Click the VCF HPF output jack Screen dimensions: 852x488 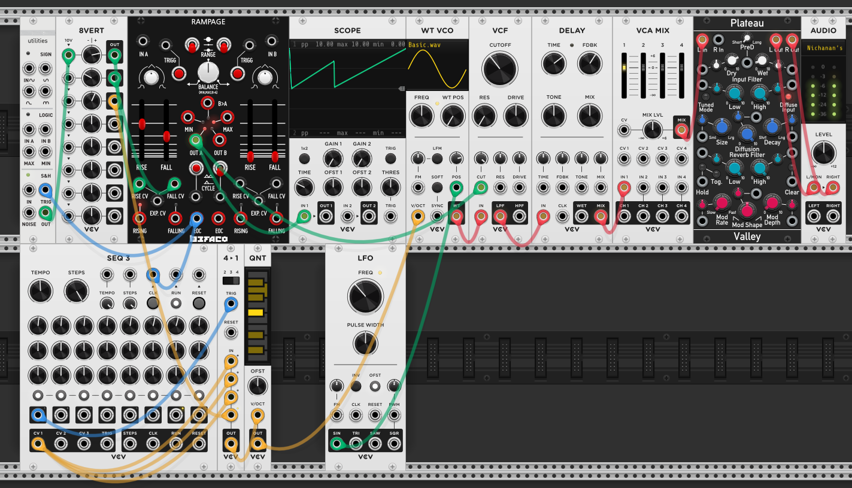519,217
